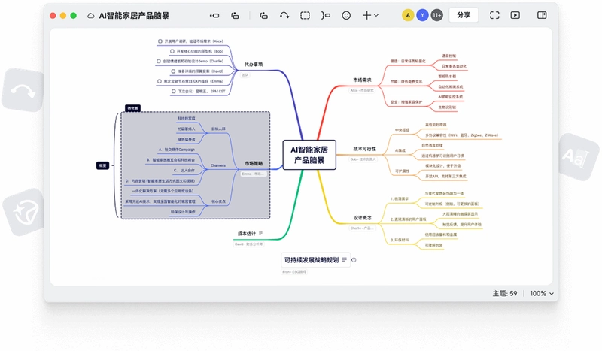Select the 可扩展性 subtopic
Image resolution: width=602 pixels, height=351 pixels.
pos(402,171)
